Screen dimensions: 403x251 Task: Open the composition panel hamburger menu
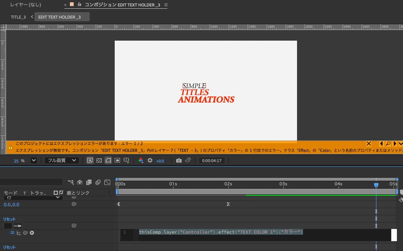point(166,5)
